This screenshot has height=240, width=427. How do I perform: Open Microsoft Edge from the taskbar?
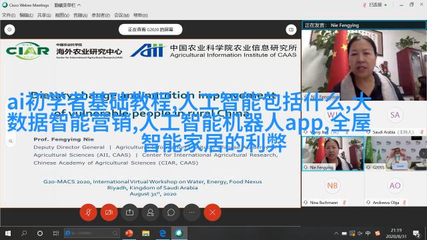click(163, 233)
